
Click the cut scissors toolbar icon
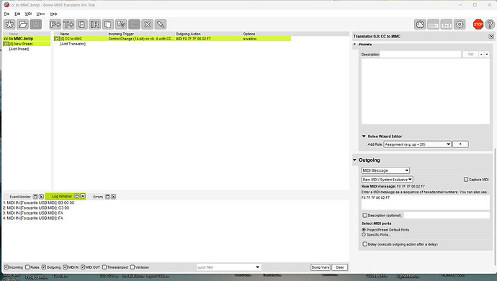coord(121,24)
